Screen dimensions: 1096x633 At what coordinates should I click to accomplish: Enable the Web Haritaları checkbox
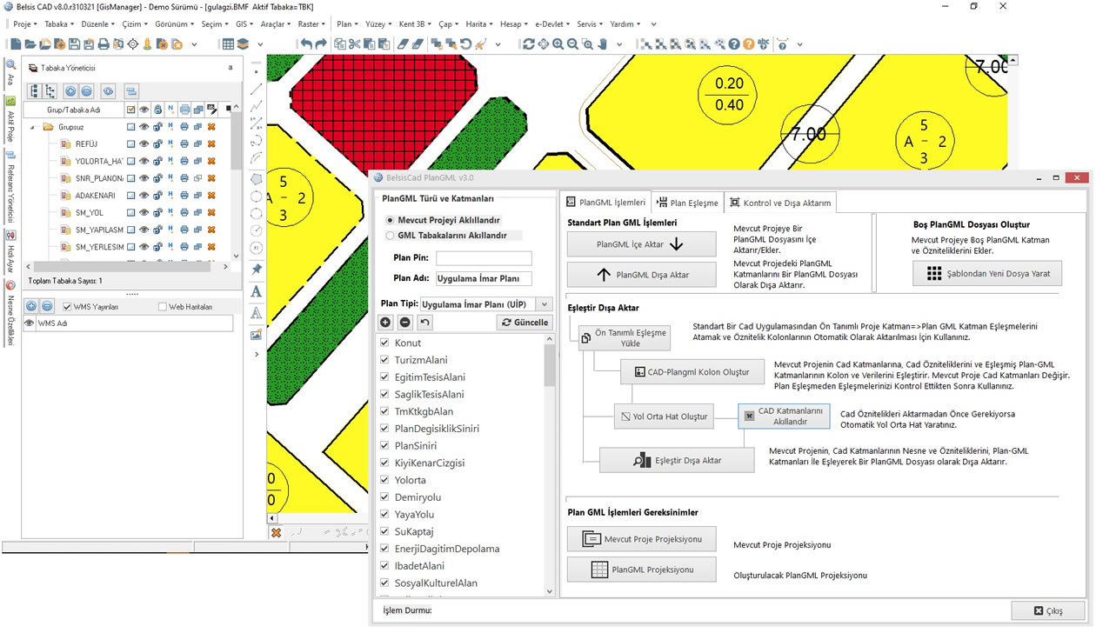point(162,307)
